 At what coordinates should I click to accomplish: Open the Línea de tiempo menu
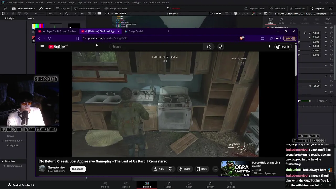click(66, 2)
